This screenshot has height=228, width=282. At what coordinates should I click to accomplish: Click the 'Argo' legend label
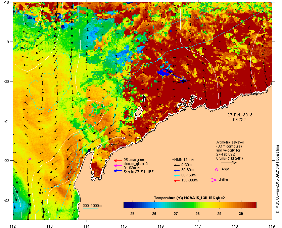[x=225, y=169]
